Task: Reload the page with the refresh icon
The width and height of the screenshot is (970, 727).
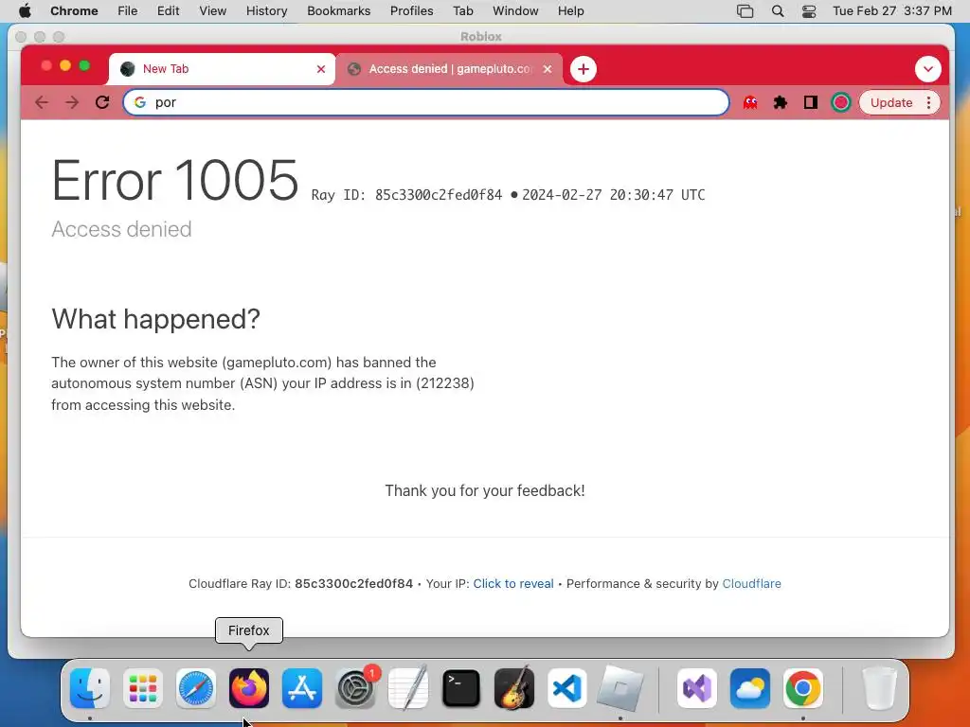Action: click(102, 102)
